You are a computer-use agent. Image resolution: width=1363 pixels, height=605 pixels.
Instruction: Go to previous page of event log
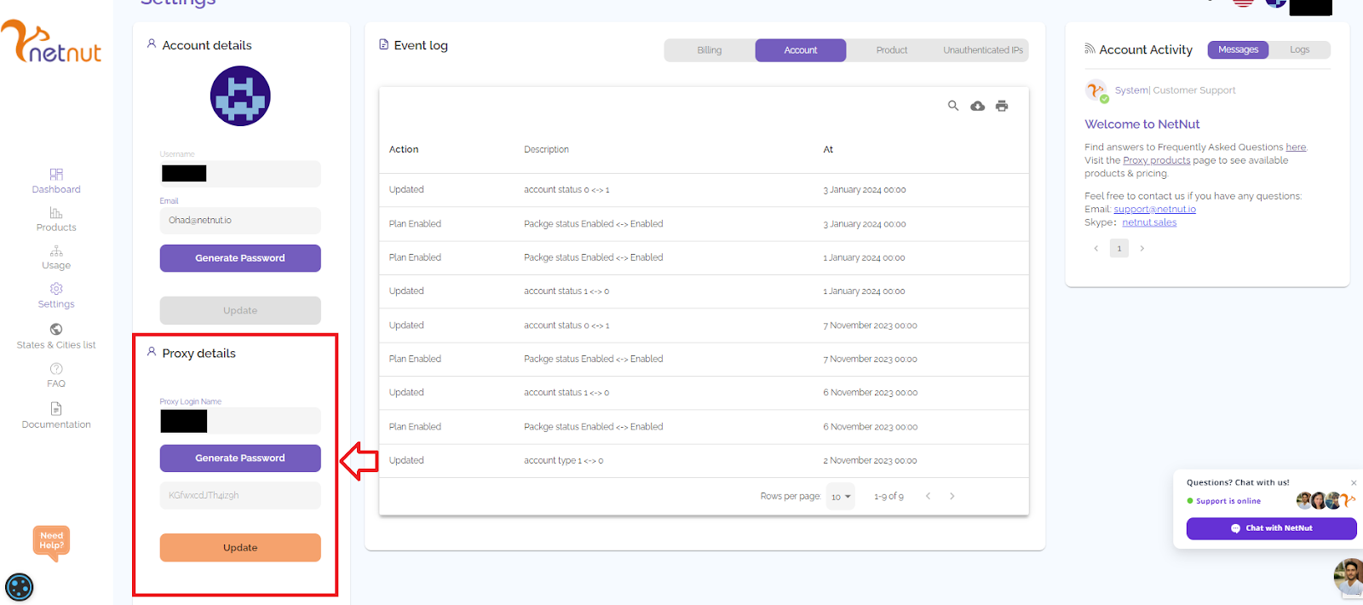928,496
